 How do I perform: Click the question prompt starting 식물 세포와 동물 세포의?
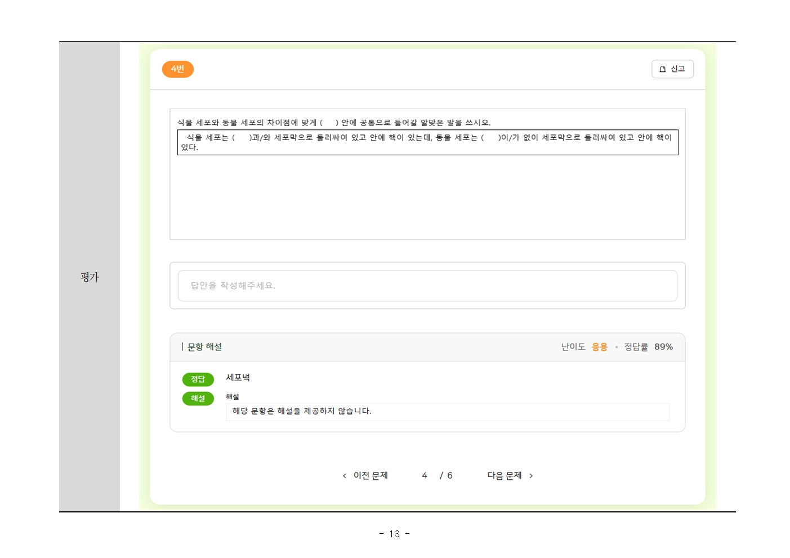click(x=334, y=123)
